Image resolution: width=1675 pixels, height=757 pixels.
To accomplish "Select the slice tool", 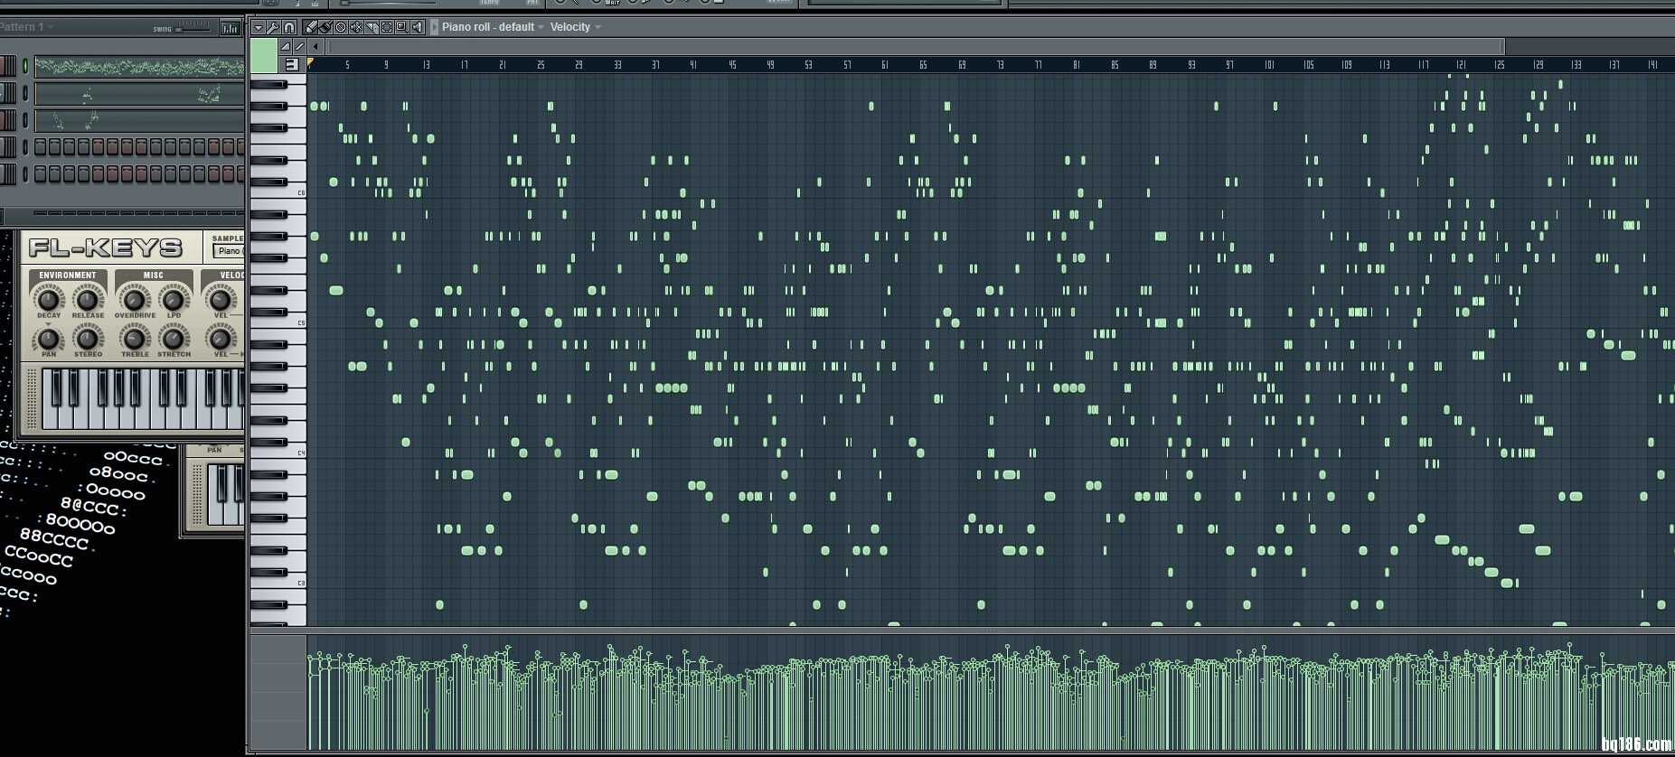I will click(372, 27).
